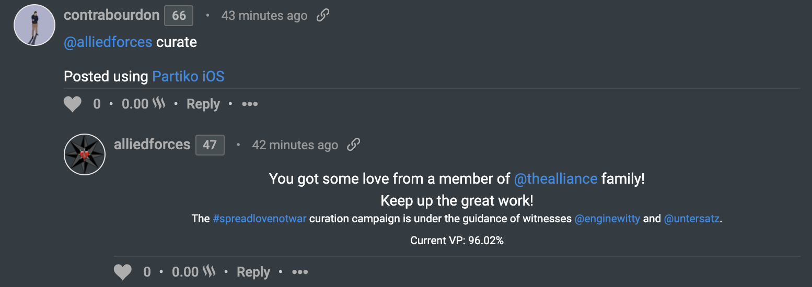Screen dimensions: 812x287
Task: Open the @alliedforces mention link
Action: coord(108,42)
